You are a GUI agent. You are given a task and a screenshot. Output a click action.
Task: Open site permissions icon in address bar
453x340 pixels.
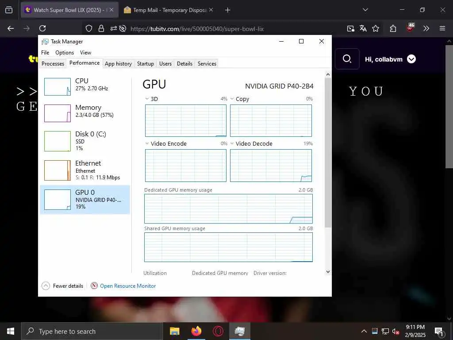coord(114,28)
